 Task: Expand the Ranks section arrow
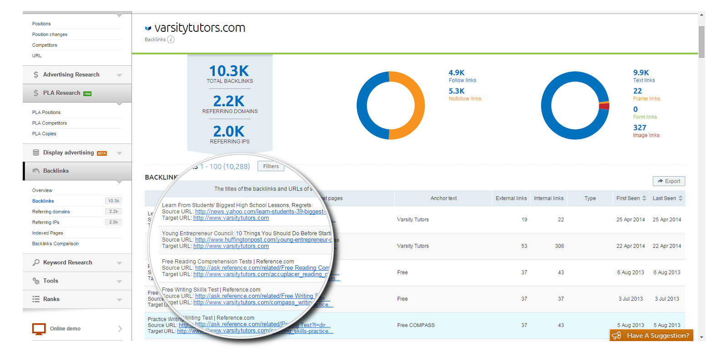[x=119, y=299]
